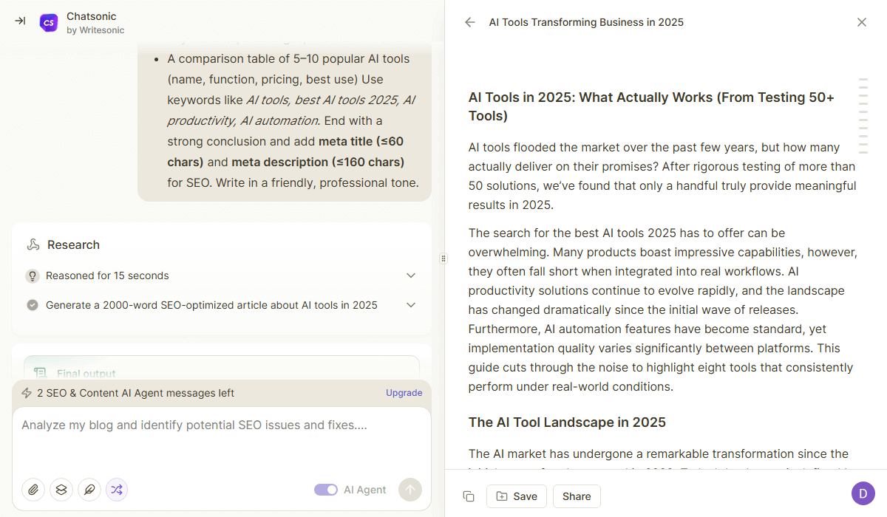Copy the article using the copy icon

coord(469,496)
